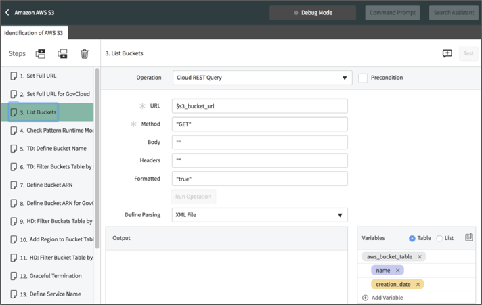
Task: Click the page icon for step 4 Check Pattern Runtime
Action: [x=14, y=131]
